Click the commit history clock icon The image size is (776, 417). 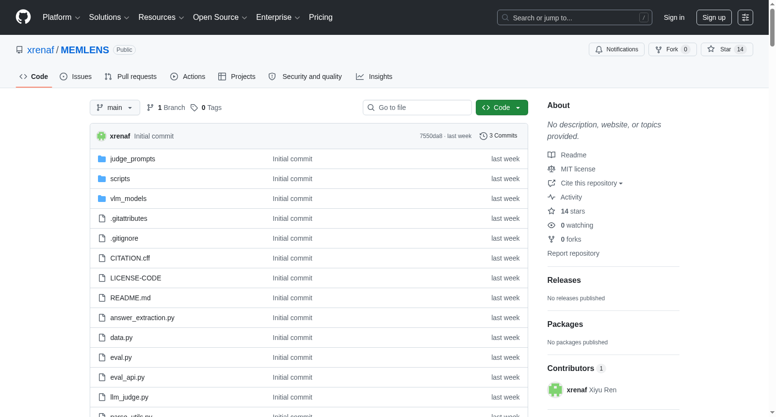coord(483,136)
